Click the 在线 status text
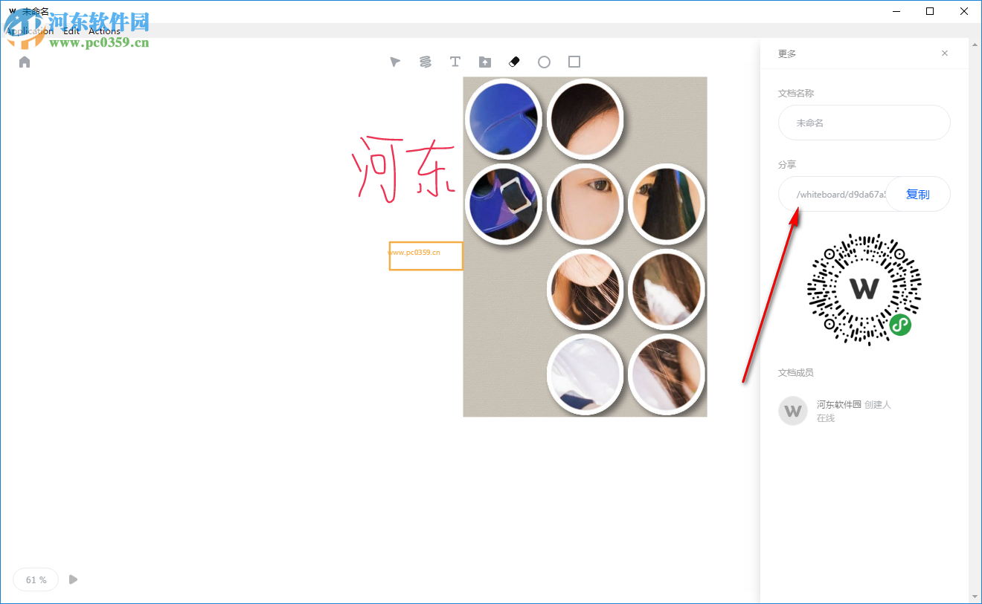This screenshot has height=604, width=982. coord(826,418)
